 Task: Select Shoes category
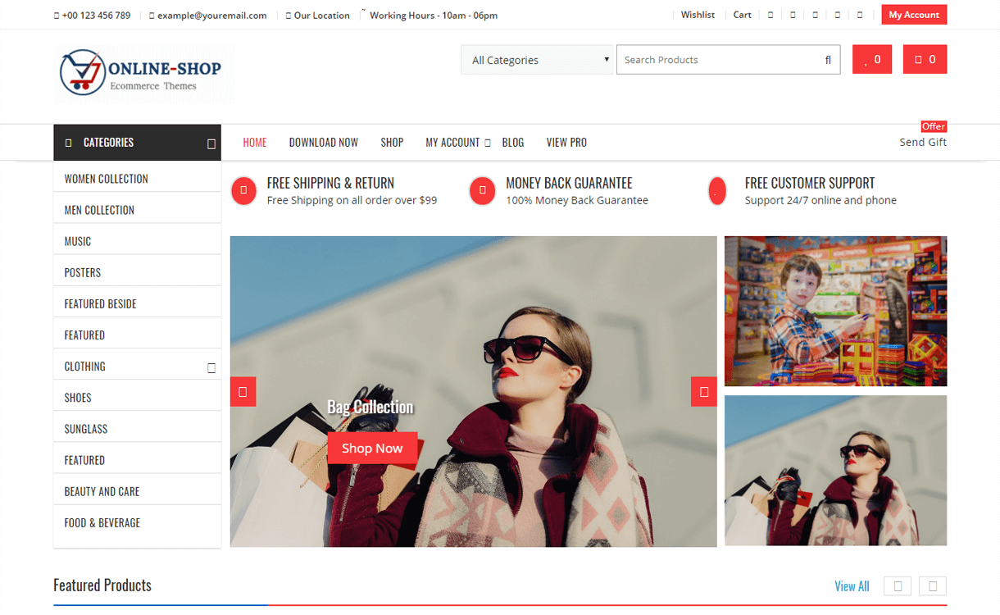[78, 398]
